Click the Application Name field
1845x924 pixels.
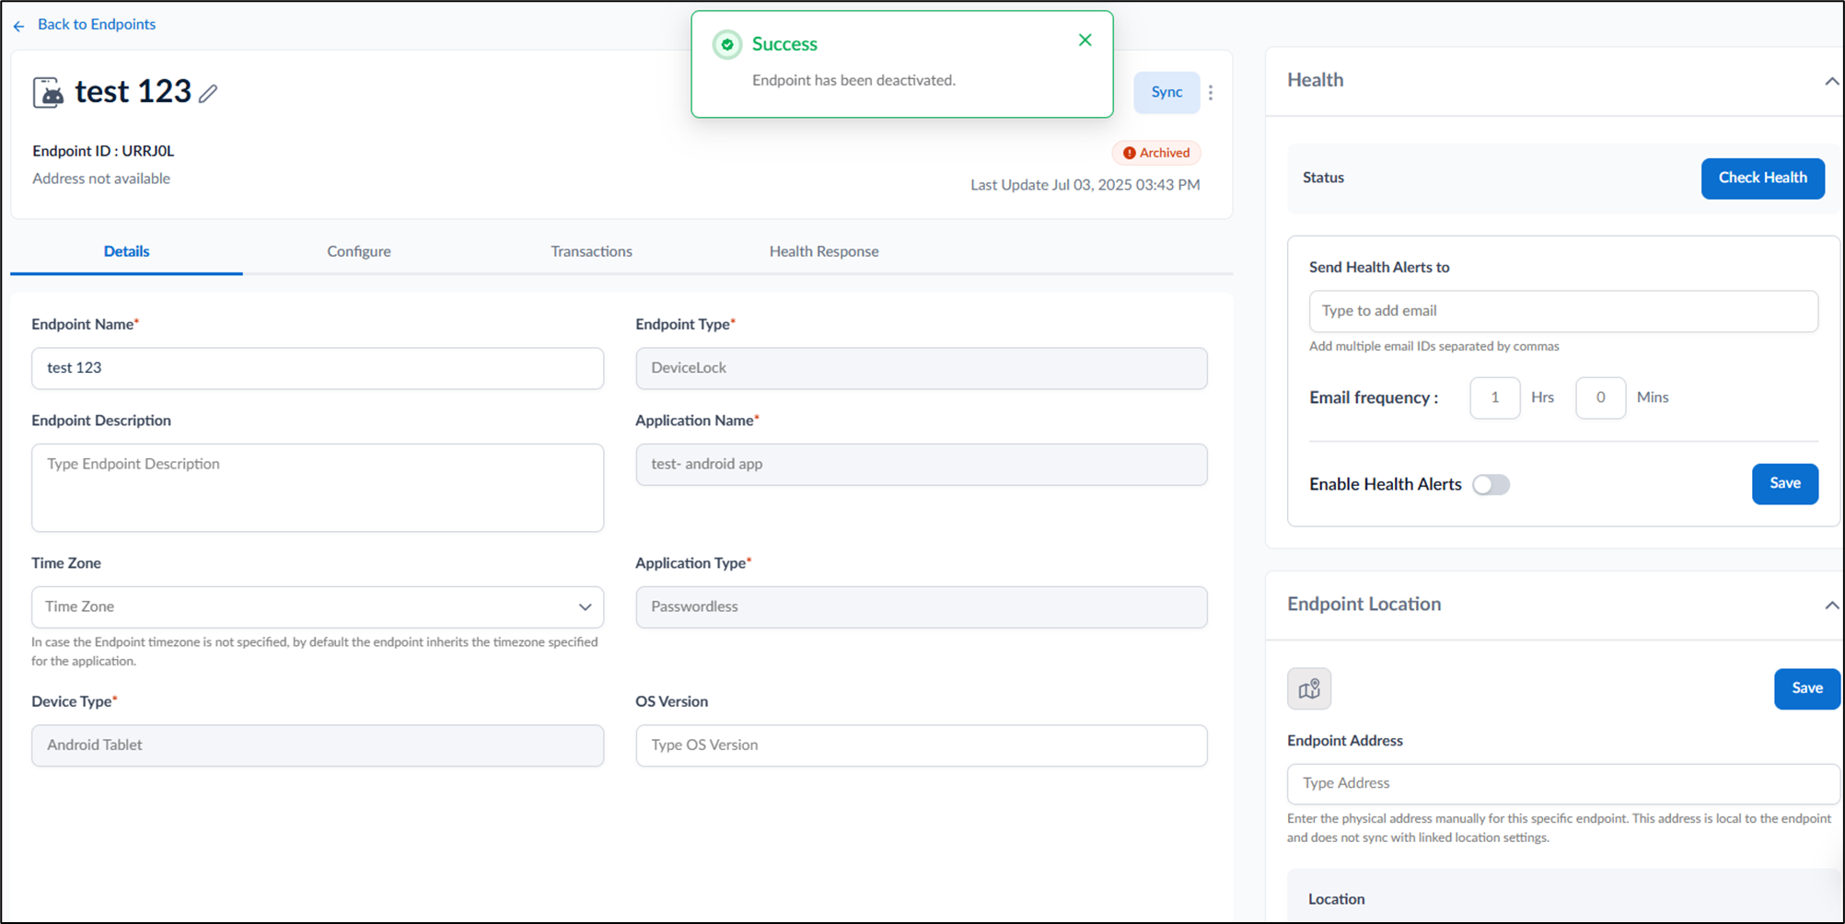[x=921, y=465]
